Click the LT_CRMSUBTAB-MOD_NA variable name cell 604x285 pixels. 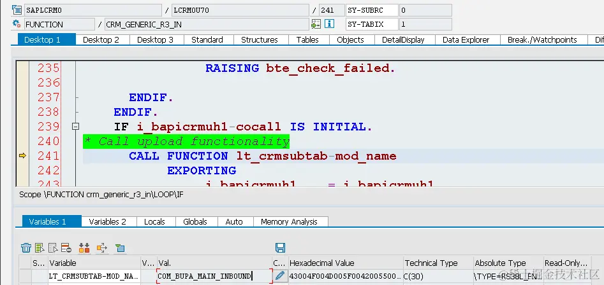tap(94, 276)
